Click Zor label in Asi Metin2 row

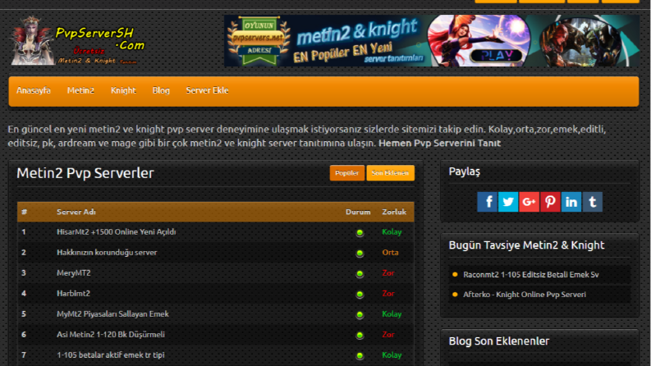coord(388,335)
